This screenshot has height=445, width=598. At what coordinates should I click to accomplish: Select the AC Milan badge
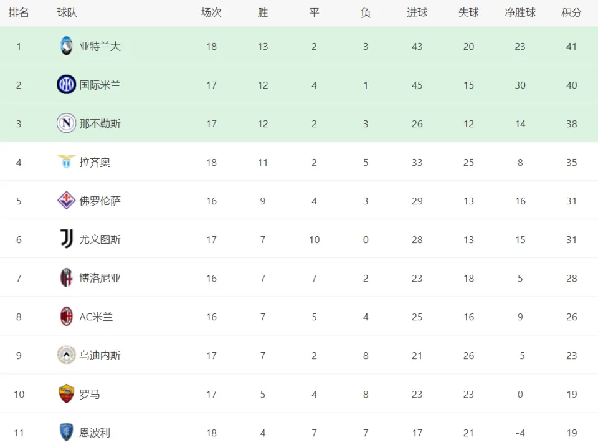67,317
